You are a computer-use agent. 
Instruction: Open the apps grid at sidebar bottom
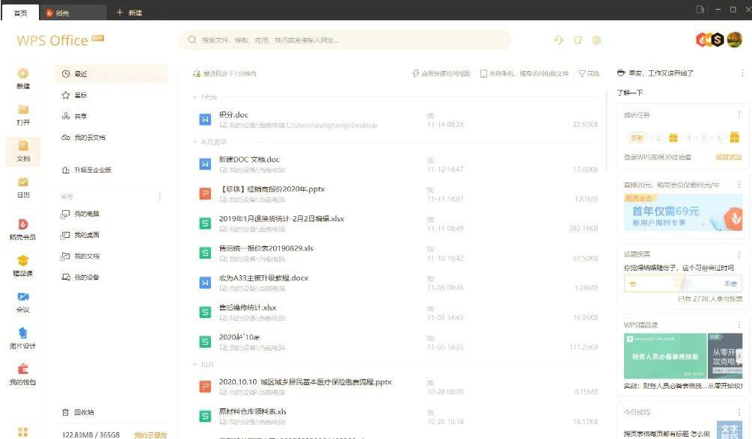[x=22, y=432]
